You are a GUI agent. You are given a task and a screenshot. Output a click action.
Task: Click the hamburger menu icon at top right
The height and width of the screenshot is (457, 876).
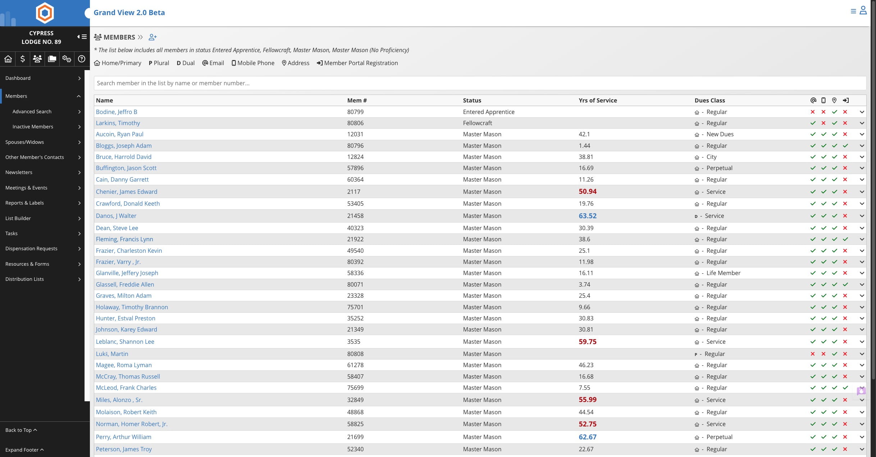tap(853, 11)
